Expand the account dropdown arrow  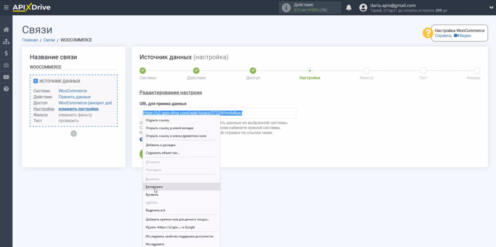[491, 7]
